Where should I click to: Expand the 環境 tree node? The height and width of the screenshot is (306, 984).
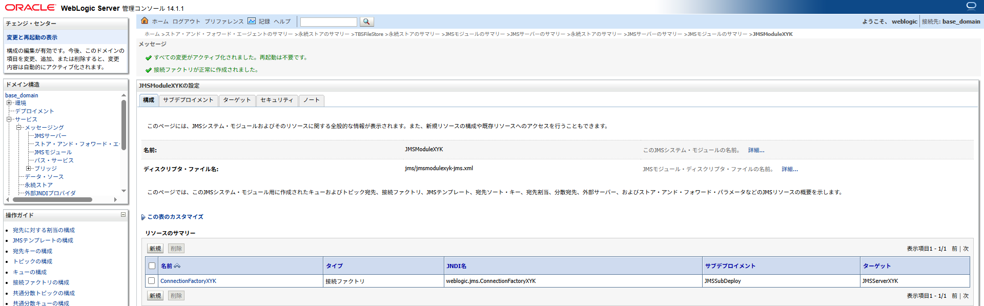click(9, 103)
